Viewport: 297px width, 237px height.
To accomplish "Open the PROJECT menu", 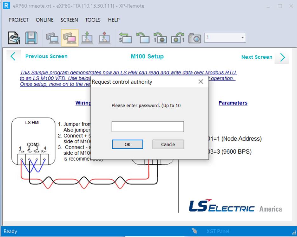I will (18, 20).
